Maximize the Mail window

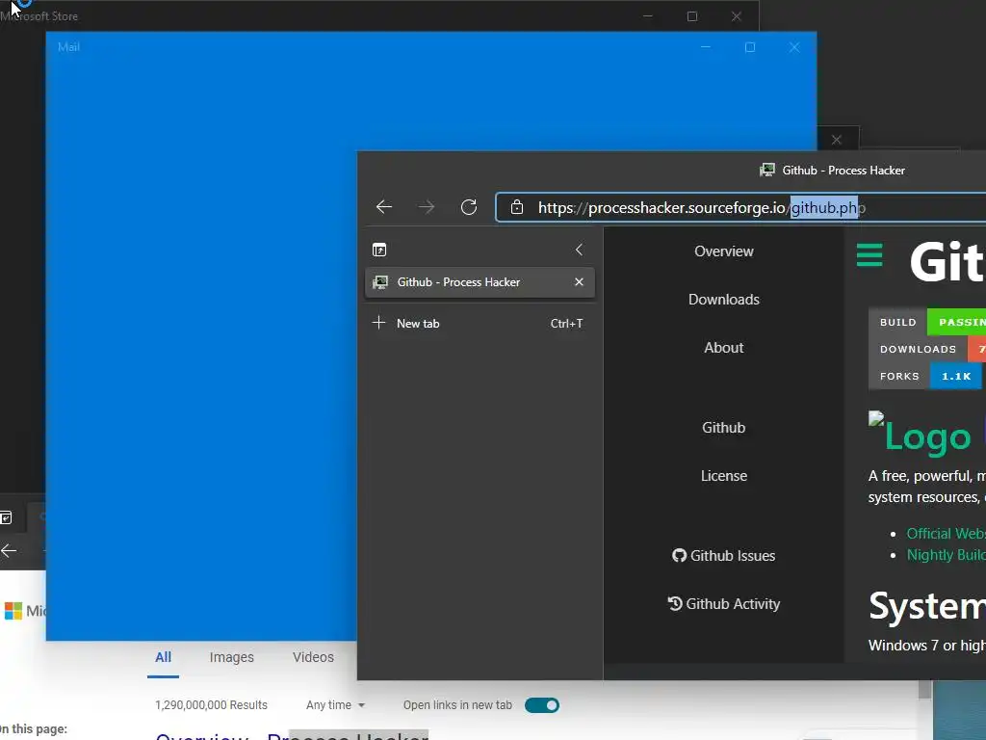coord(749,47)
